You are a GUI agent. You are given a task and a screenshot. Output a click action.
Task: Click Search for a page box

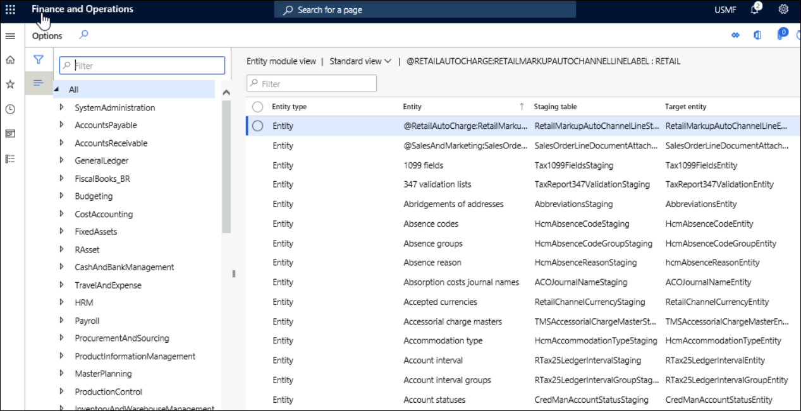pos(425,9)
